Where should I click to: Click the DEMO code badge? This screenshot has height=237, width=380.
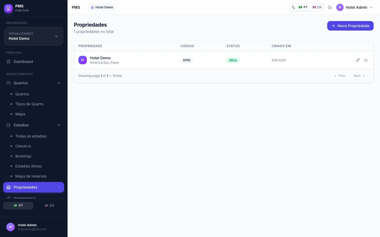187,60
